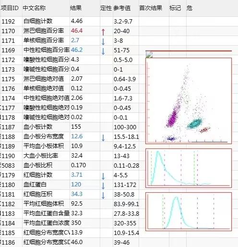Screen dimensions: 238x247
Task: Click the down arrow for 红细胞计数
Action: click(103, 176)
